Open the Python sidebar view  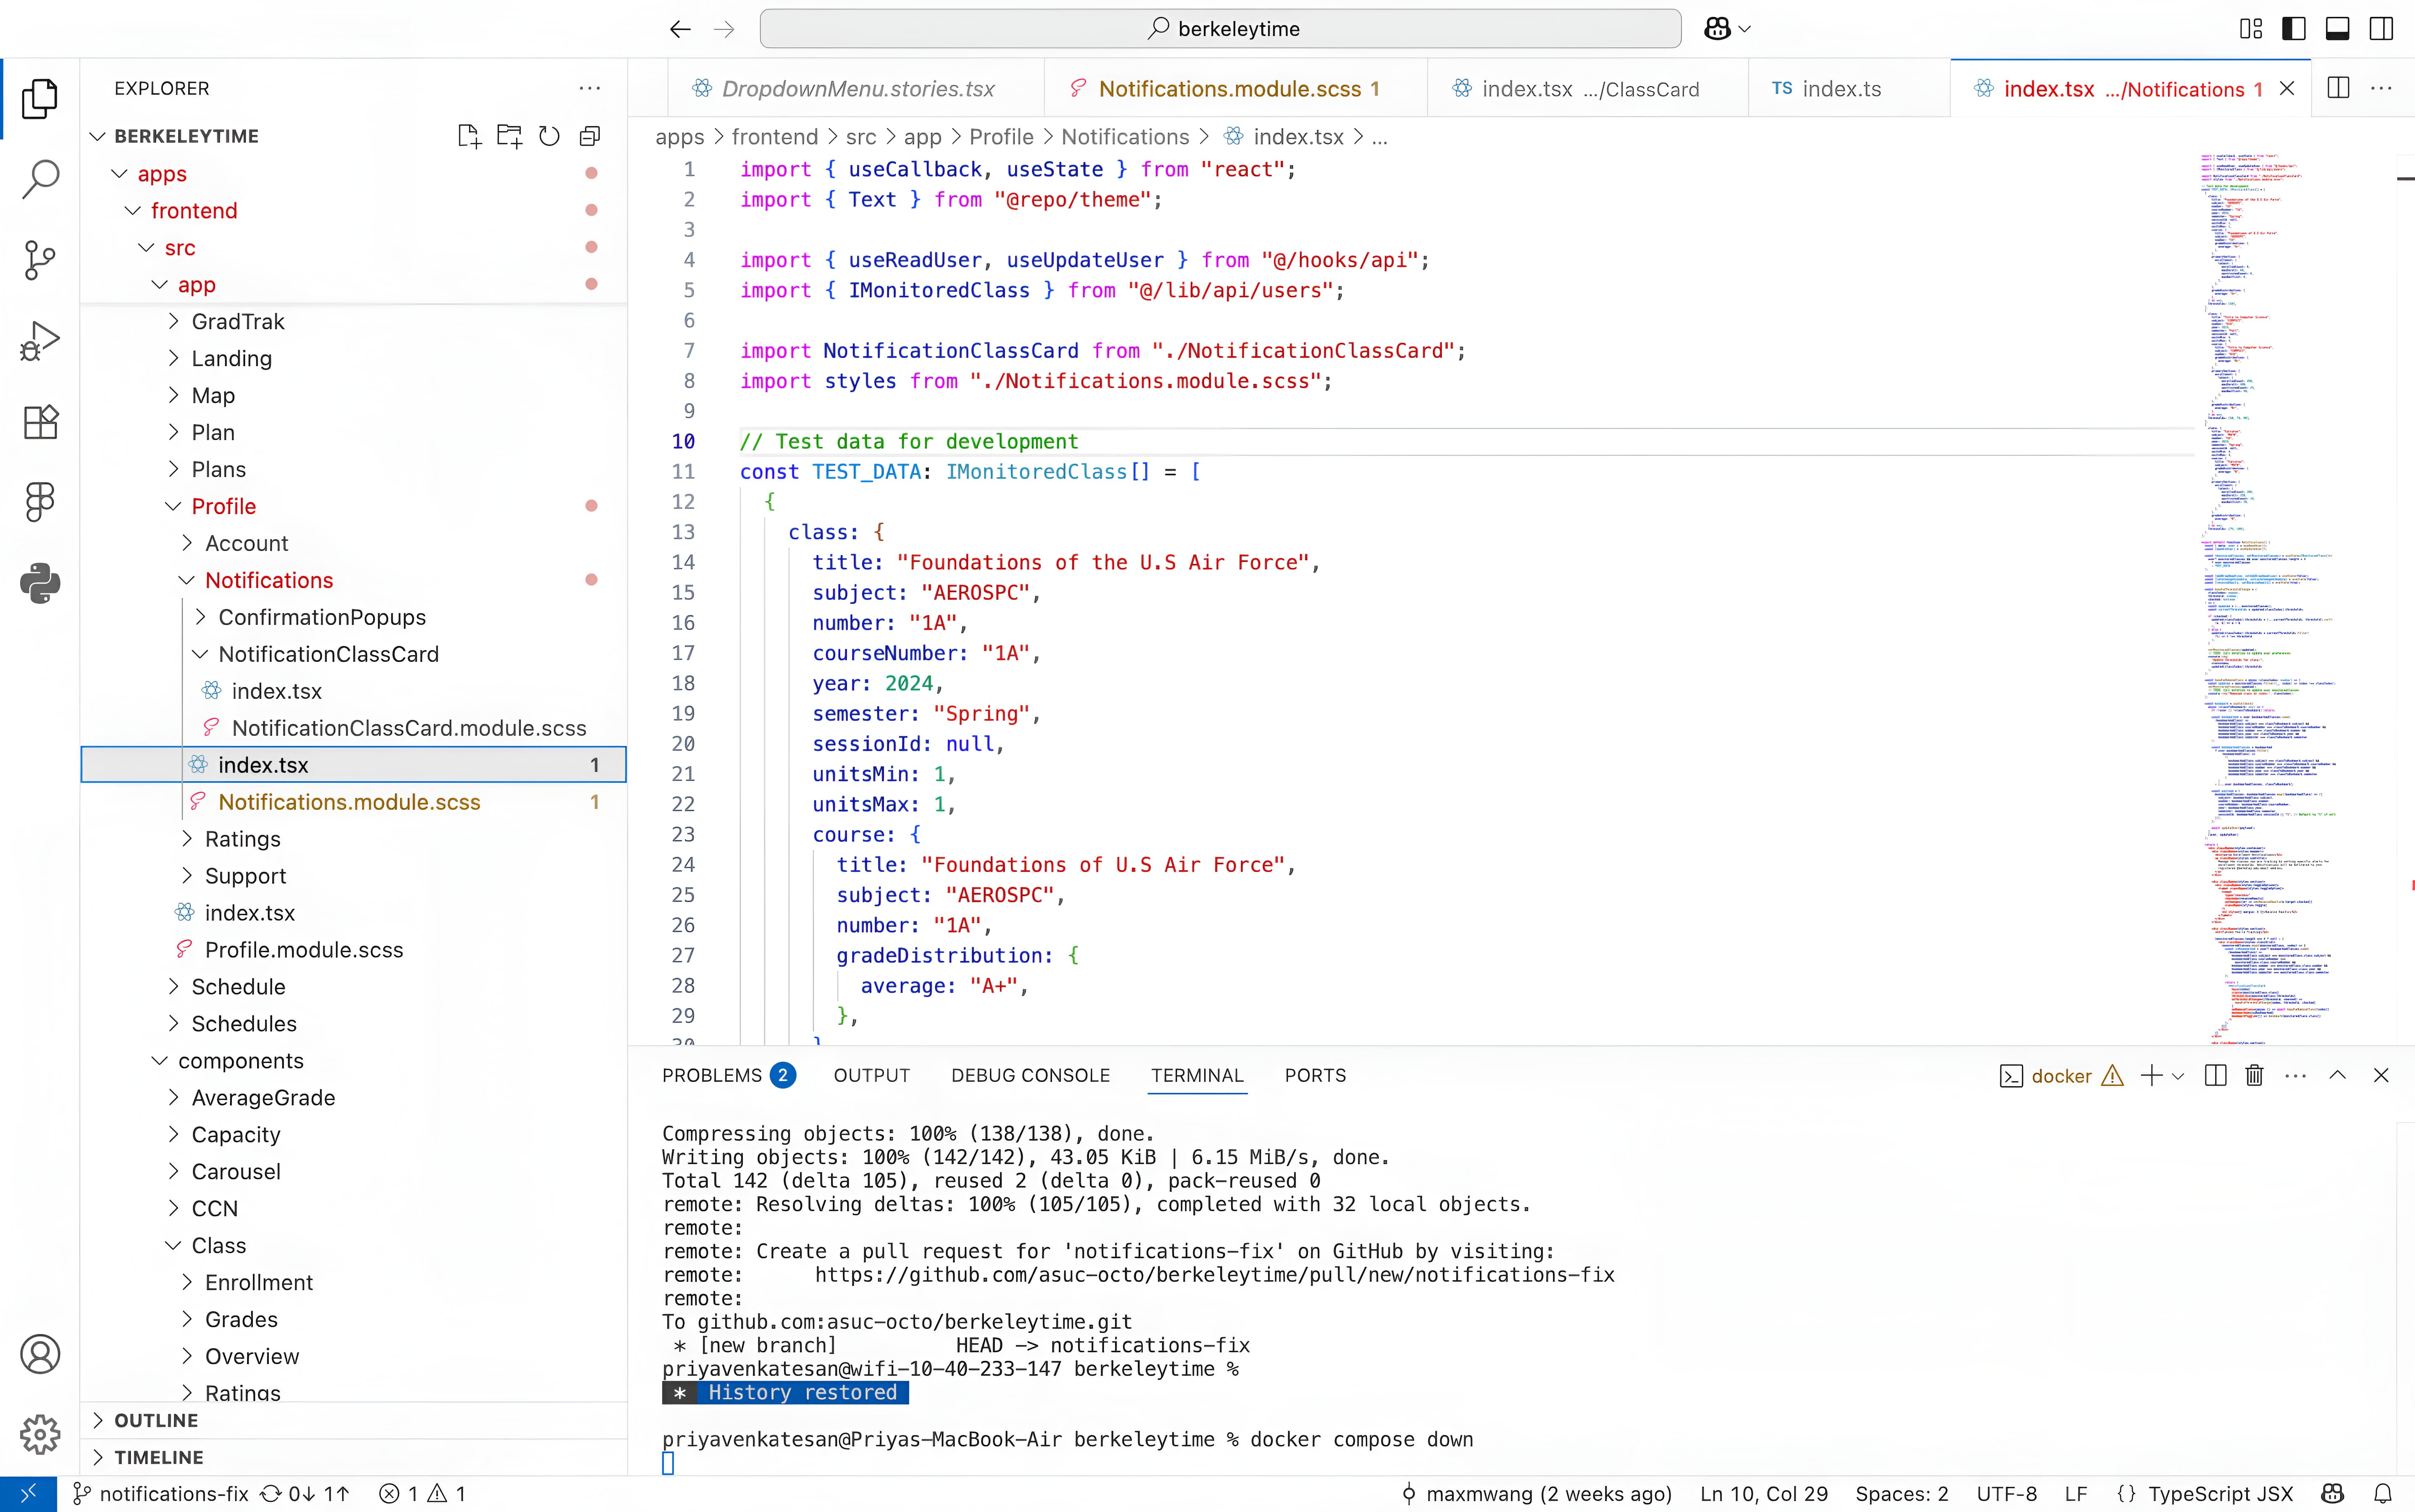tap(40, 583)
